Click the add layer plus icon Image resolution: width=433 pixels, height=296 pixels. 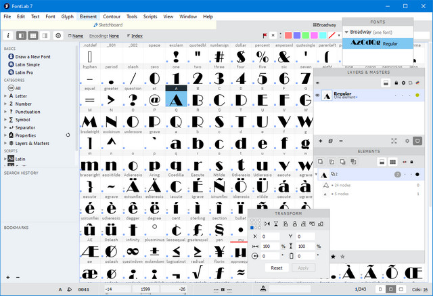click(x=321, y=141)
